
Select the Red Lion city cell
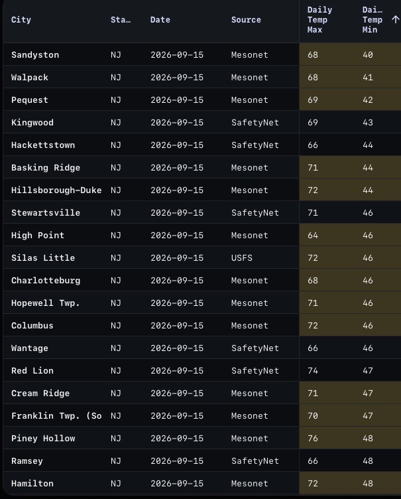point(32,371)
